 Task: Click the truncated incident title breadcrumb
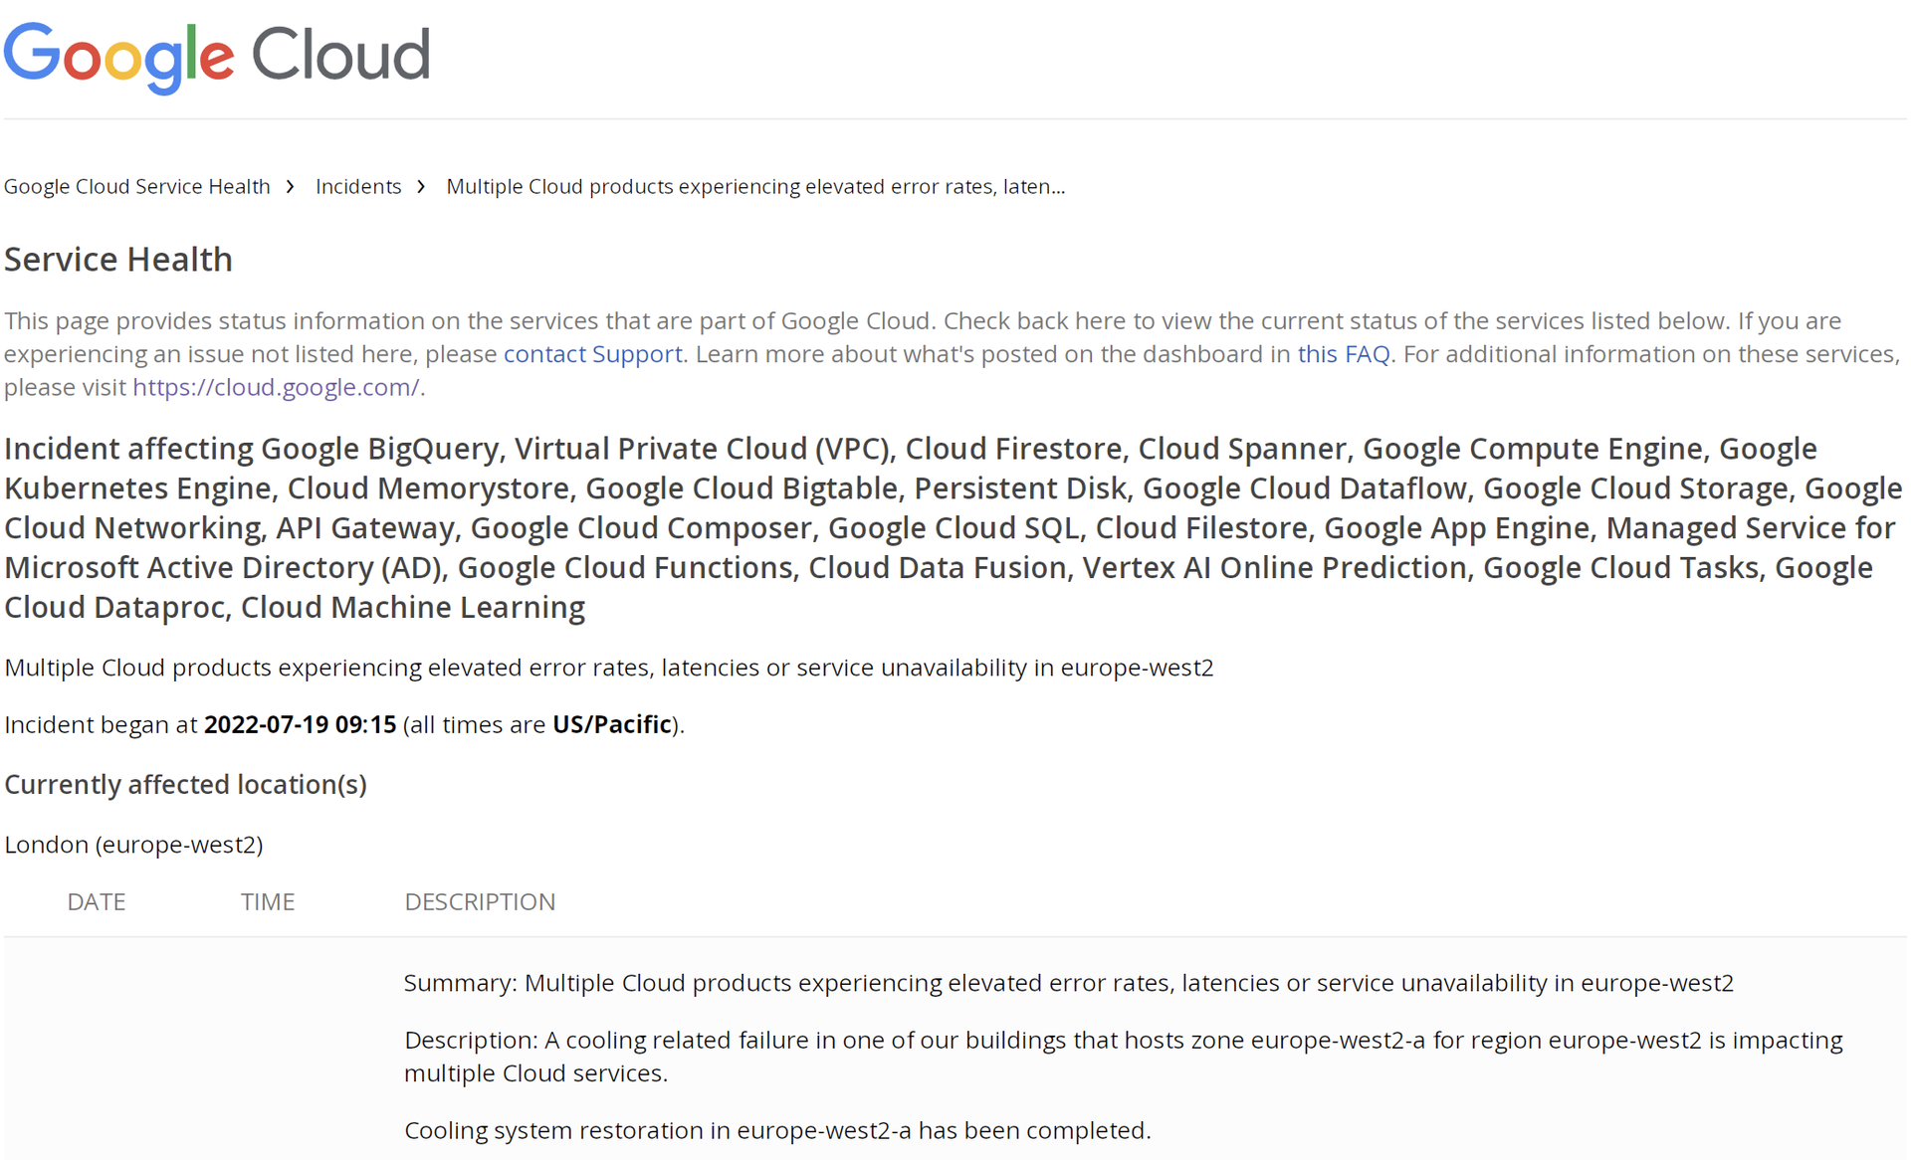coord(755,186)
